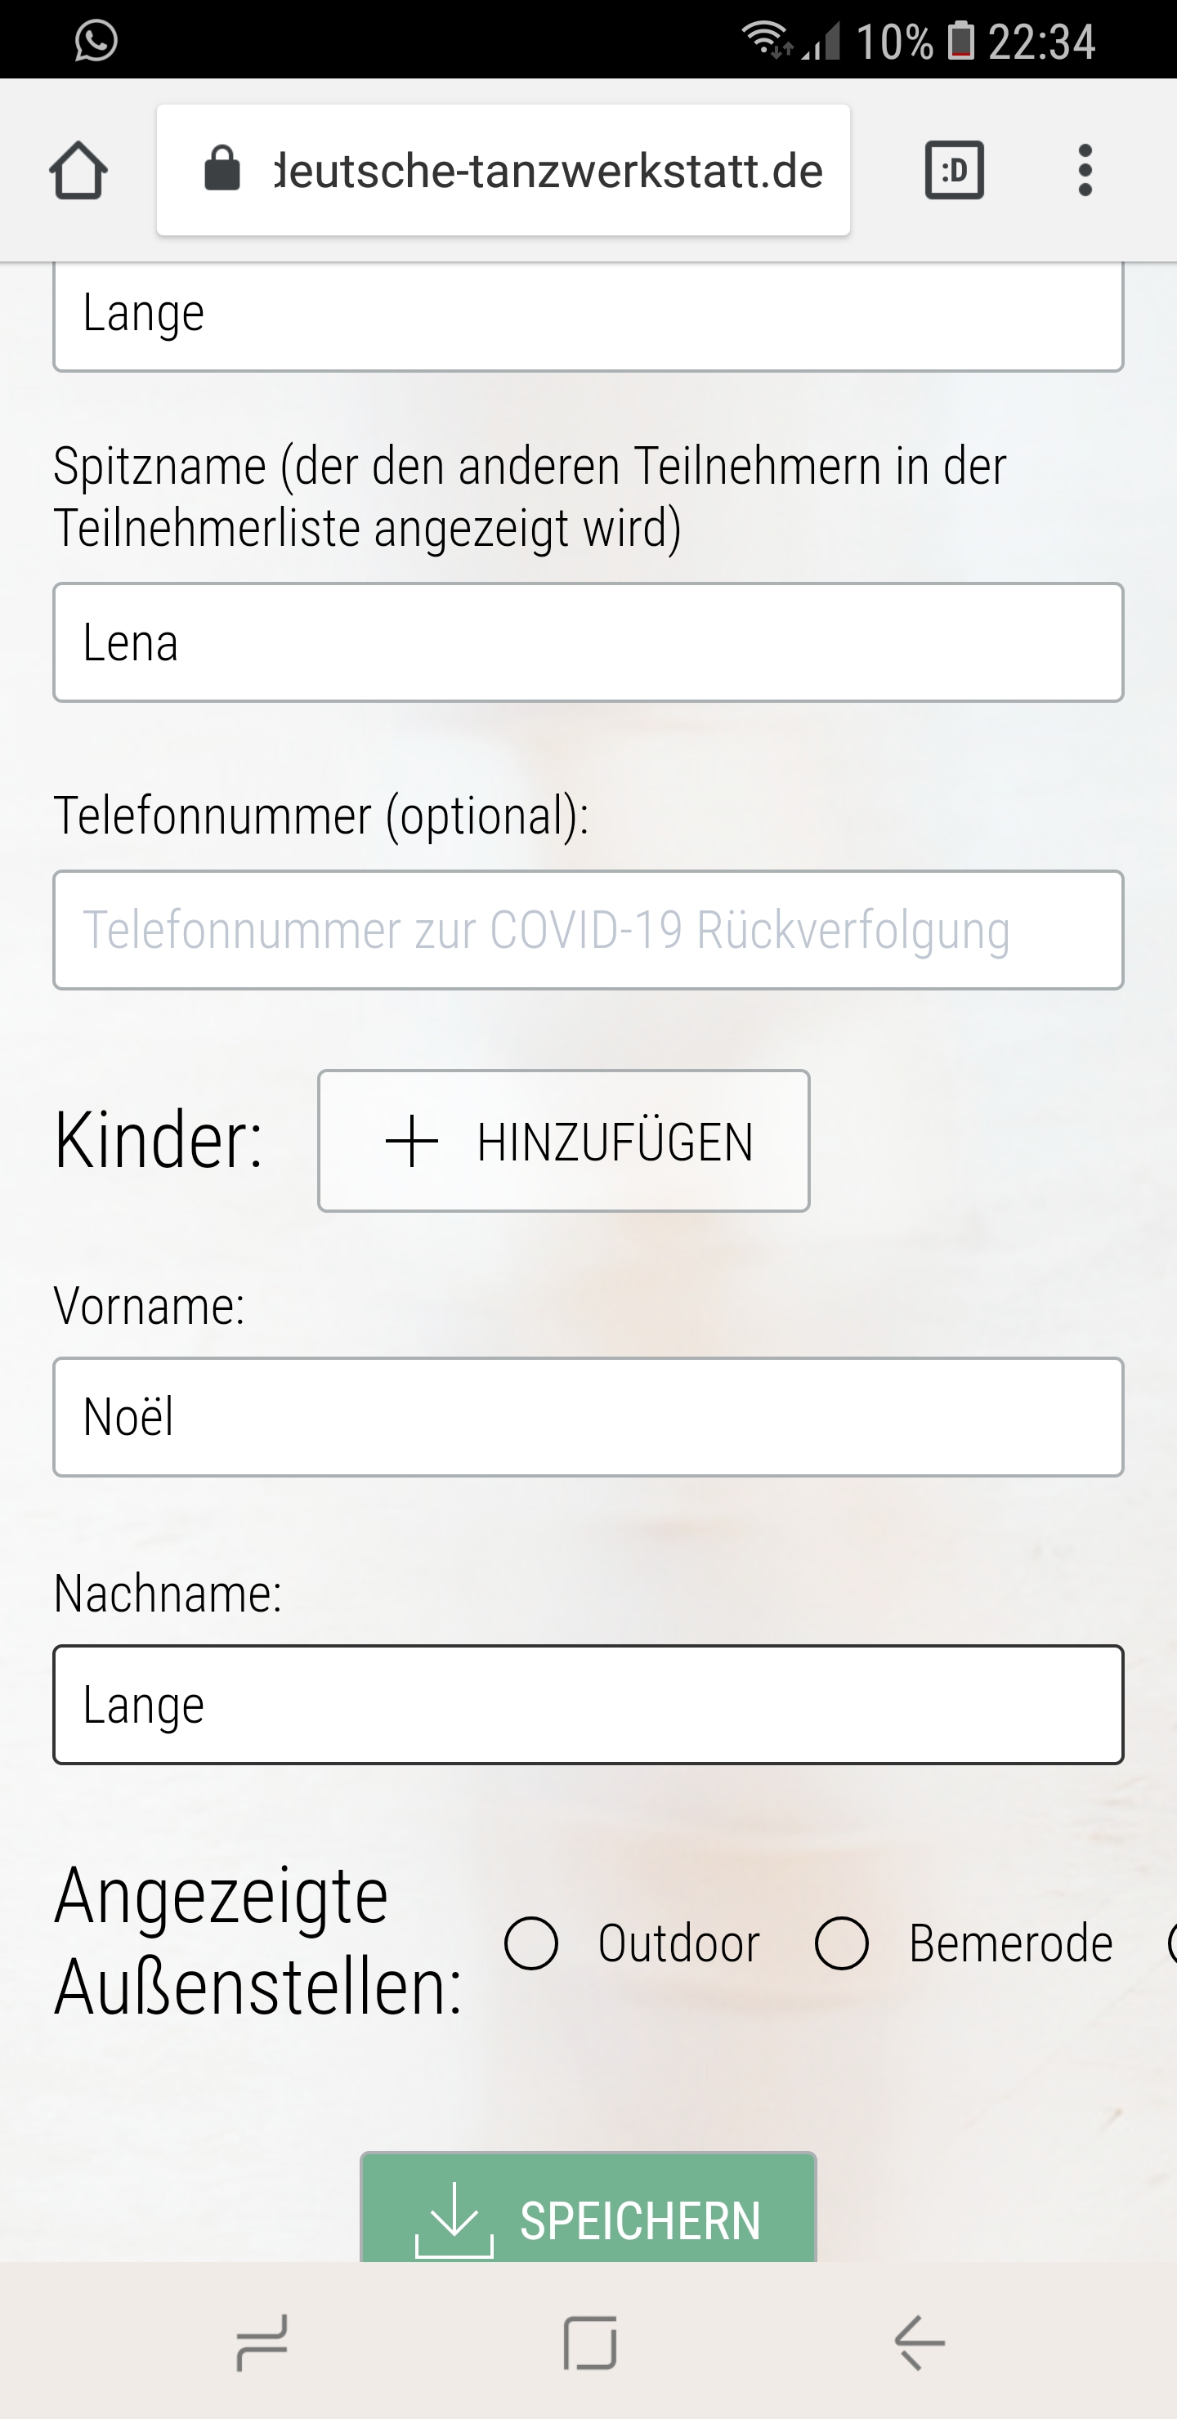This screenshot has height=2419, width=1177.
Task: Select the Outdoor radio option
Action: (x=531, y=1943)
